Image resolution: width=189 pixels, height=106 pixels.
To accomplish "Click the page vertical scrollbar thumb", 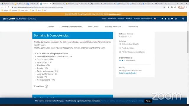I will coord(188,42).
